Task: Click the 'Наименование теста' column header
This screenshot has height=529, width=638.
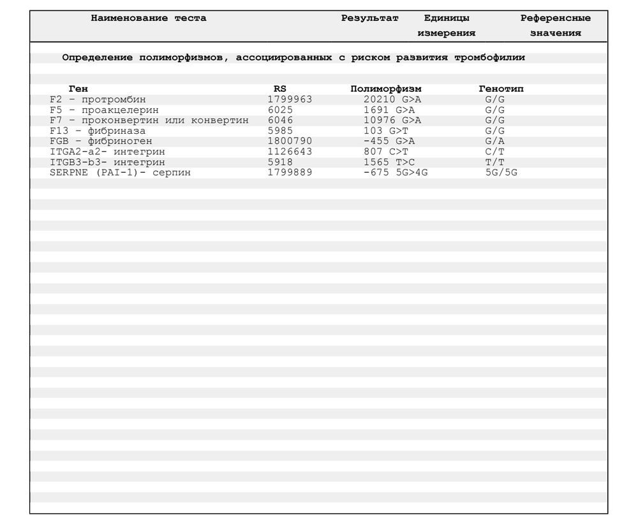Action: pyautogui.click(x=148, y=18)
